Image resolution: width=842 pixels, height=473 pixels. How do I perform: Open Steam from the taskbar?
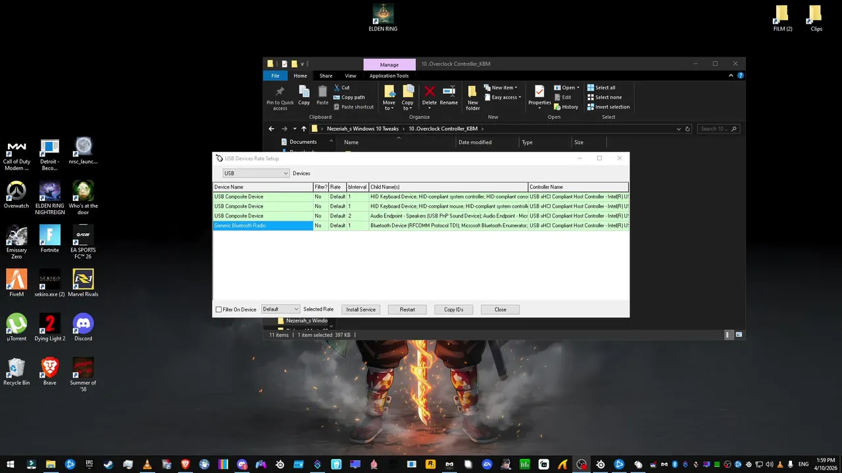tap(108, 464)
